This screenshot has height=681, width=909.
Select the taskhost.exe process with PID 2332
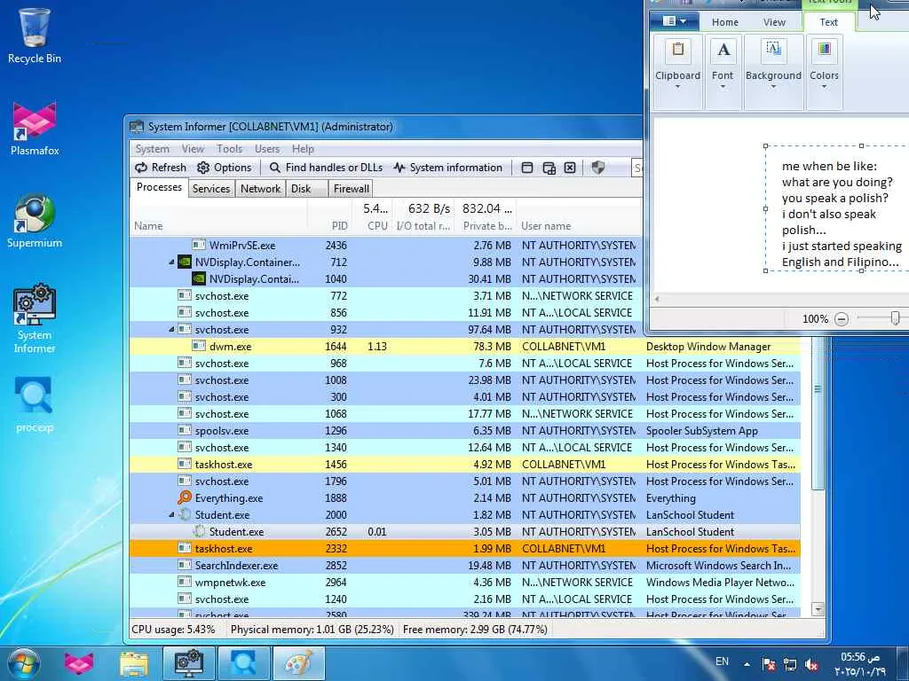click(465, 548)
